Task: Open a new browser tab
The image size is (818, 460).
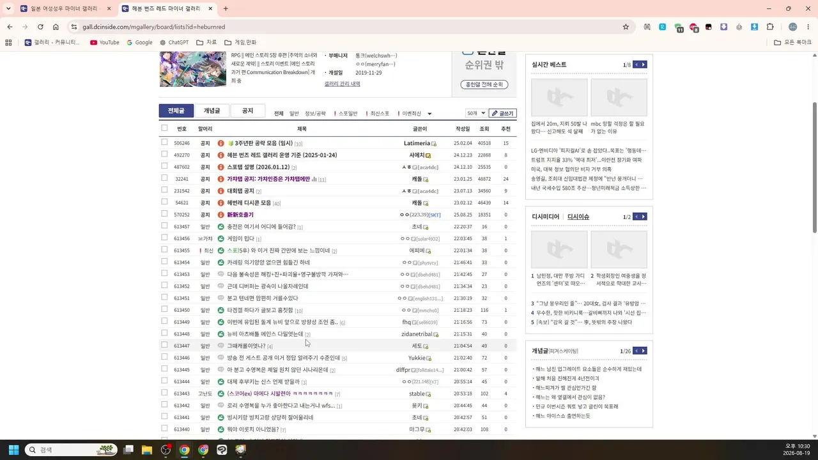Action: point(226,9)
